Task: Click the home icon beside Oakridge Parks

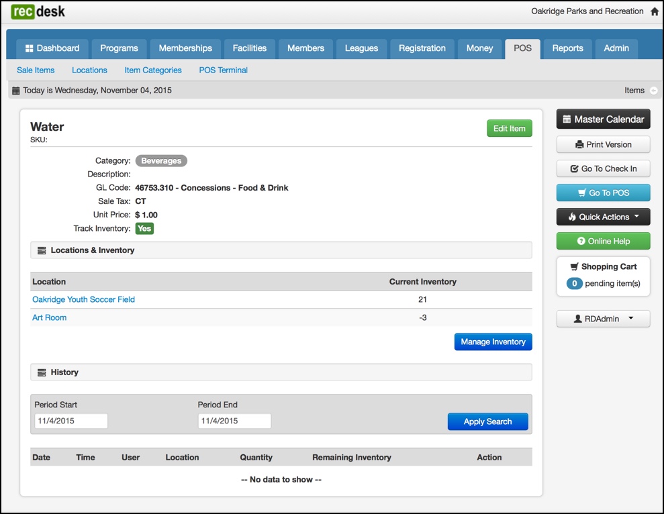Action: [x=655, y=11]
